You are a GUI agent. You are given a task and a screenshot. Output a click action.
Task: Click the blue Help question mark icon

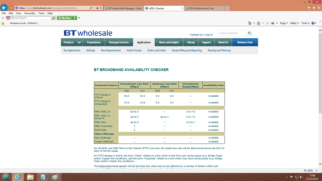pyautogui.click(x=313, y=23)
